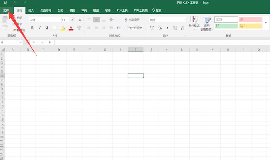Click the text orientation icon
This screenshot has height=160, width=270.
111,20
